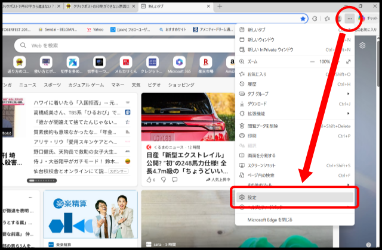Choose 印刷 in menu
Screen dimensions: 382x250
point(295,136)
